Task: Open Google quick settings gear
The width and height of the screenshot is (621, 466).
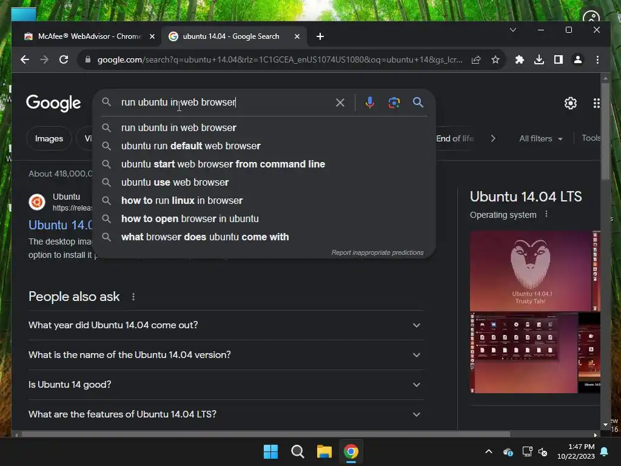Action: pos(570,103)
